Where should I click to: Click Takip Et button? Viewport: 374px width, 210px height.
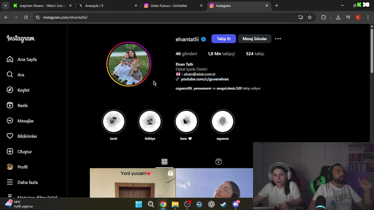[x=224, y=39]
